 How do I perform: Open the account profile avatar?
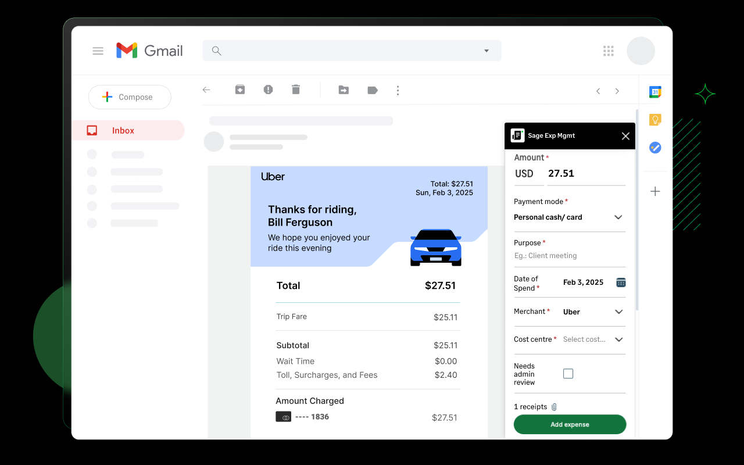641,51
